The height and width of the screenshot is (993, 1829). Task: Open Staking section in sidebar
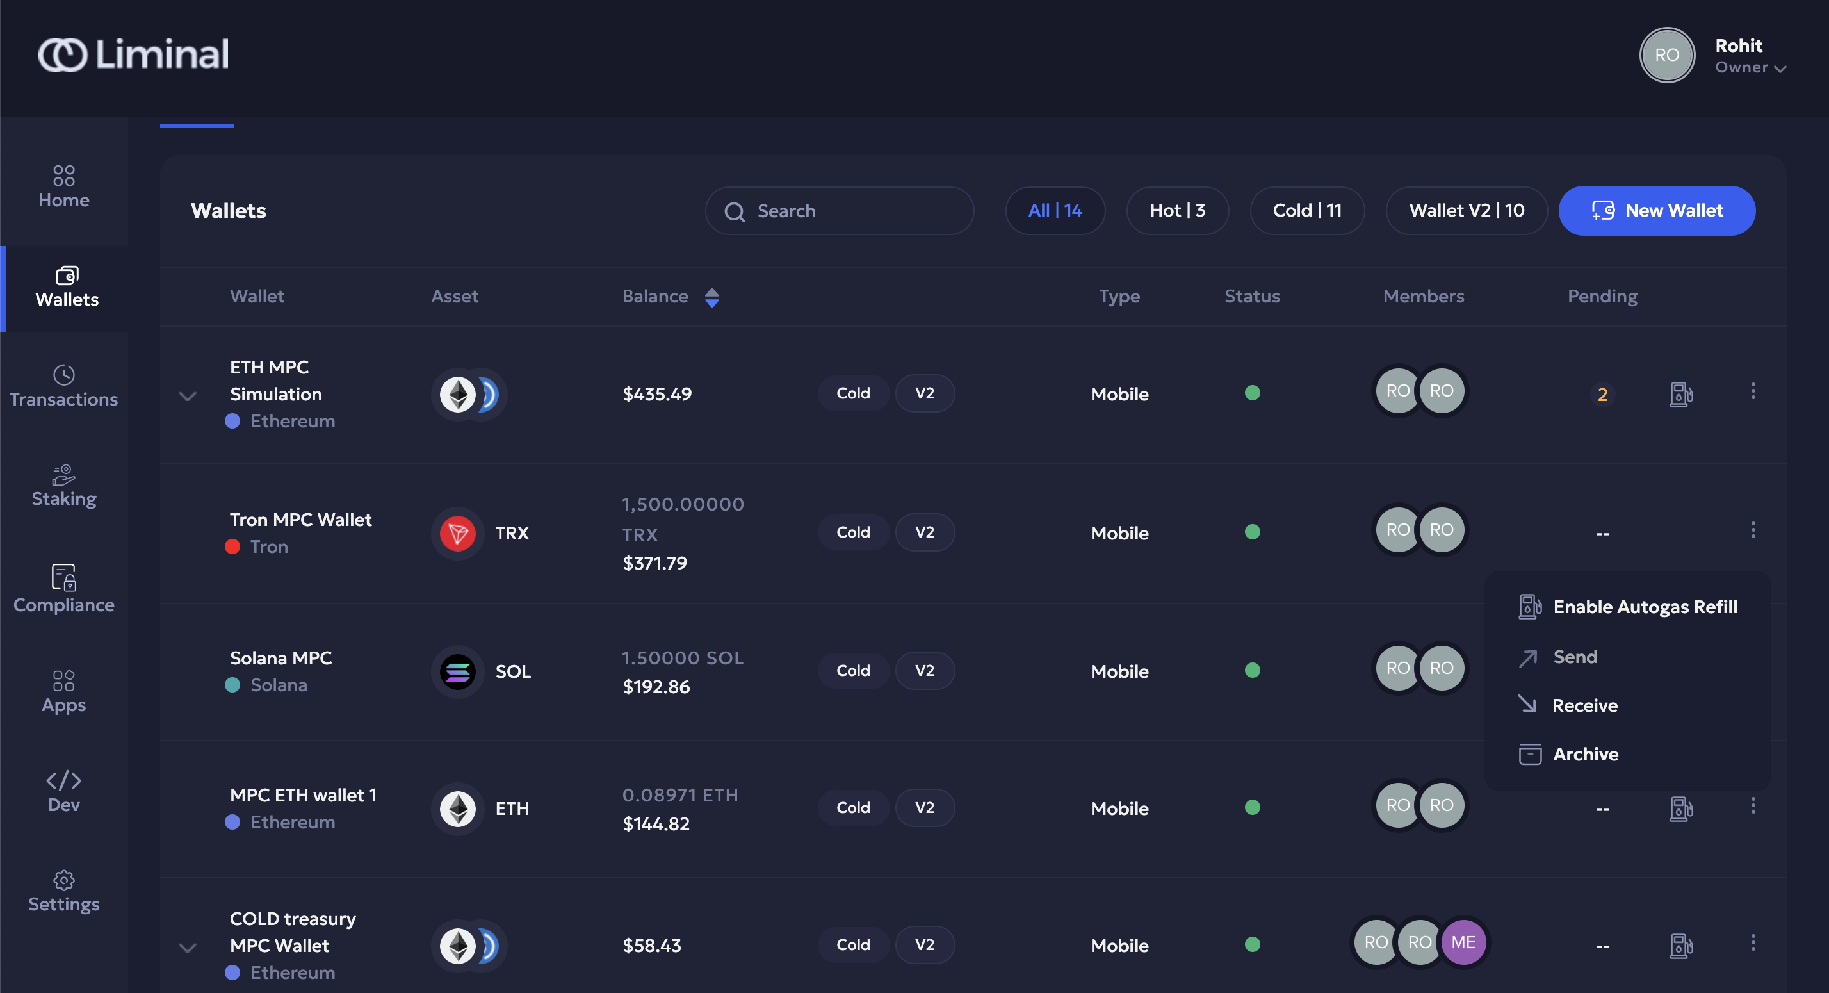point(64,486)
